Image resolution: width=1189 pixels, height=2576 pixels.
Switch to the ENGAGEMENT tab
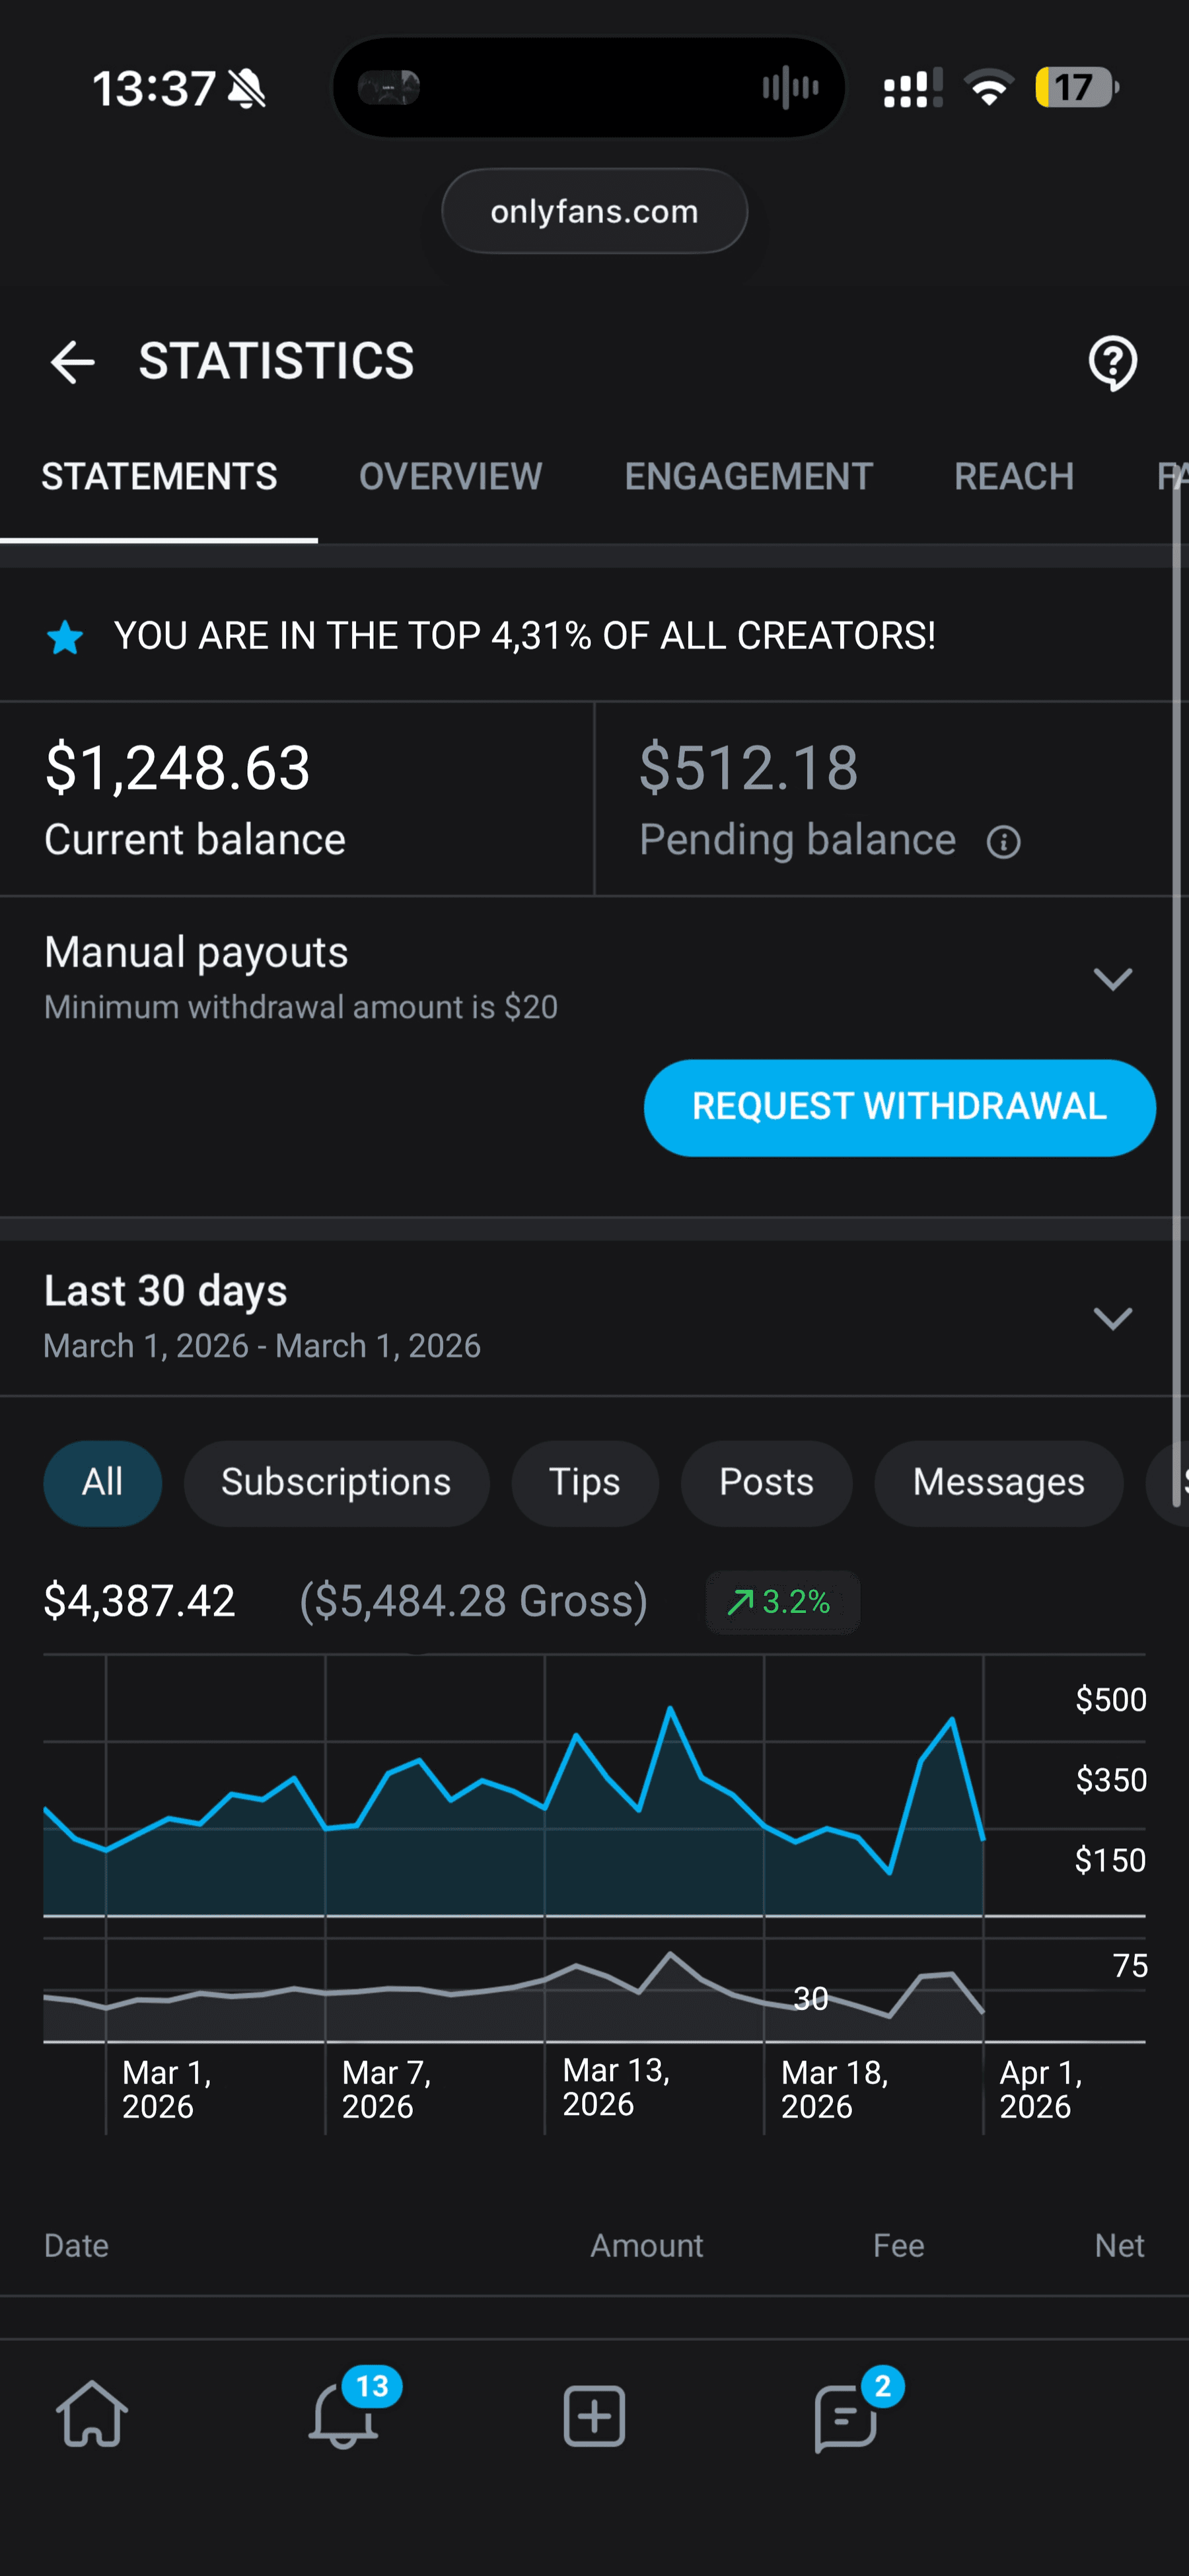pyautogui.click(x=748, y=476)
